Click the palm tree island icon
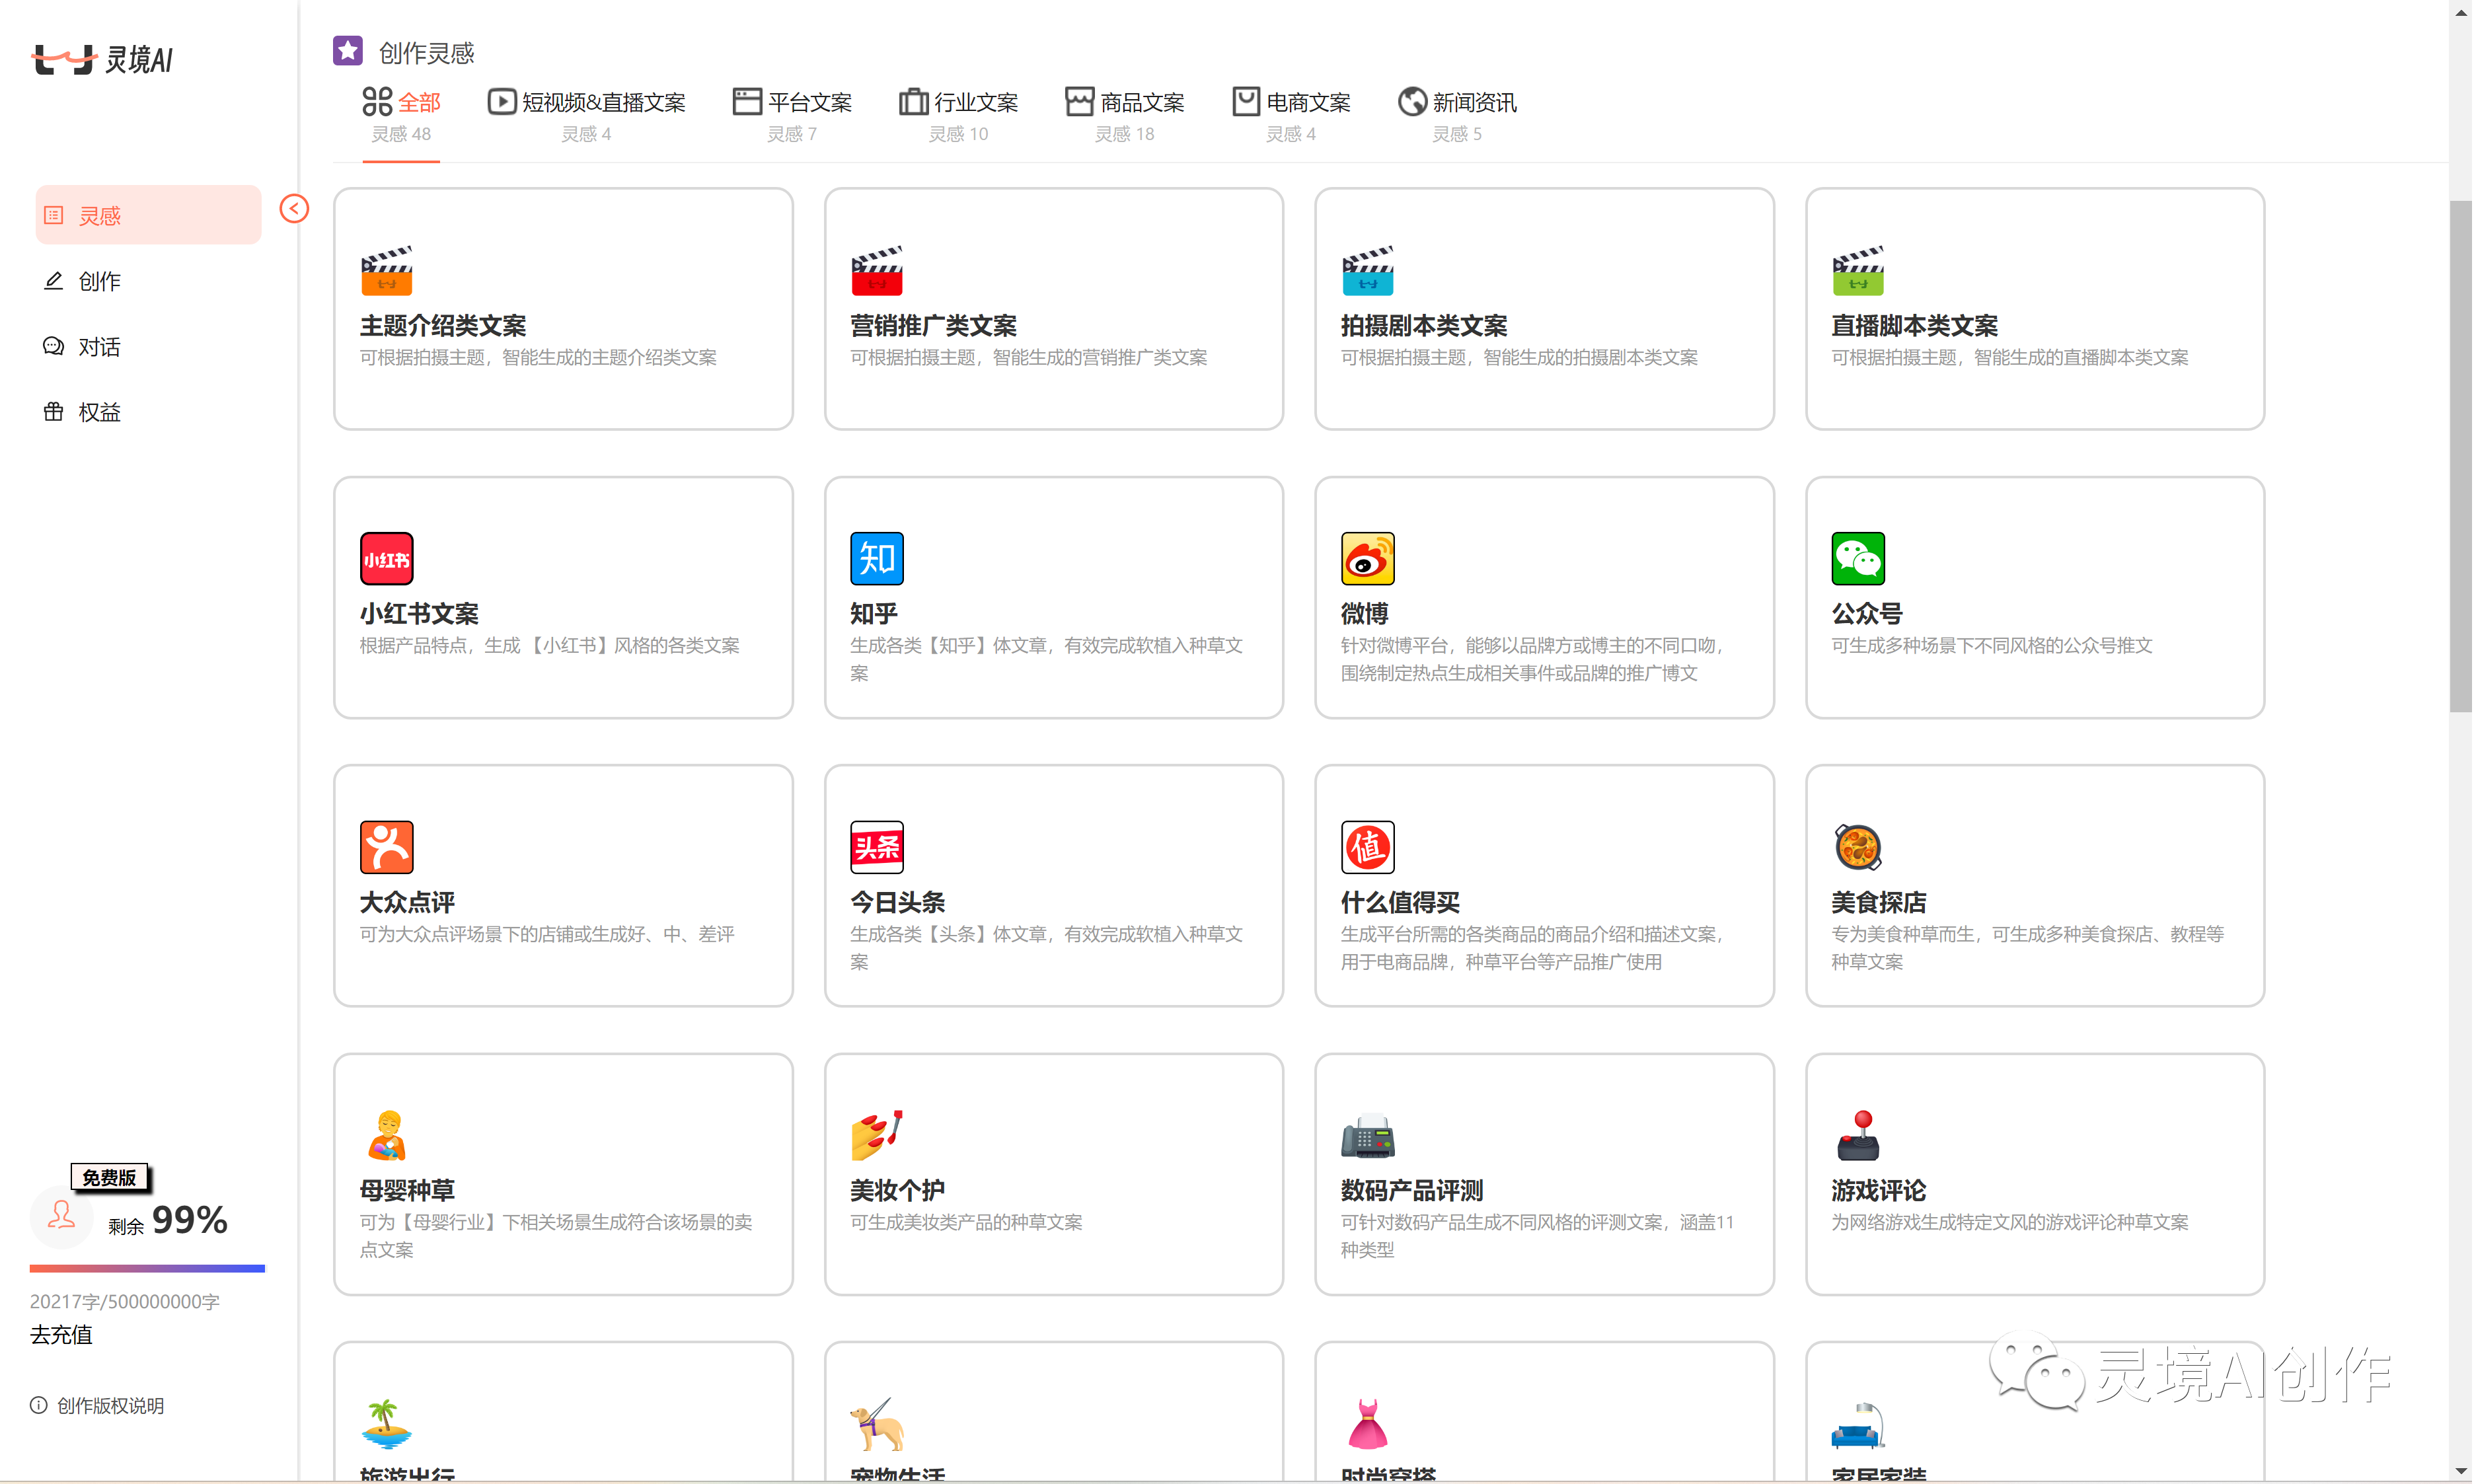Viewport: 2474px width, 1484px height. [x=387, y=1424]
